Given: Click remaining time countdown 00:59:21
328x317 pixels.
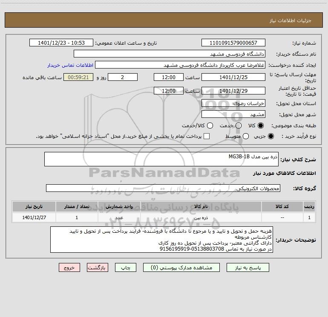Looking at the screenshot, I should [x=78, y=77].
